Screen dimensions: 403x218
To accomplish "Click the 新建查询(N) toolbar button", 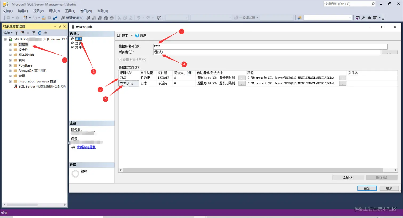I will pyautogui.click(x=72, y=18).
